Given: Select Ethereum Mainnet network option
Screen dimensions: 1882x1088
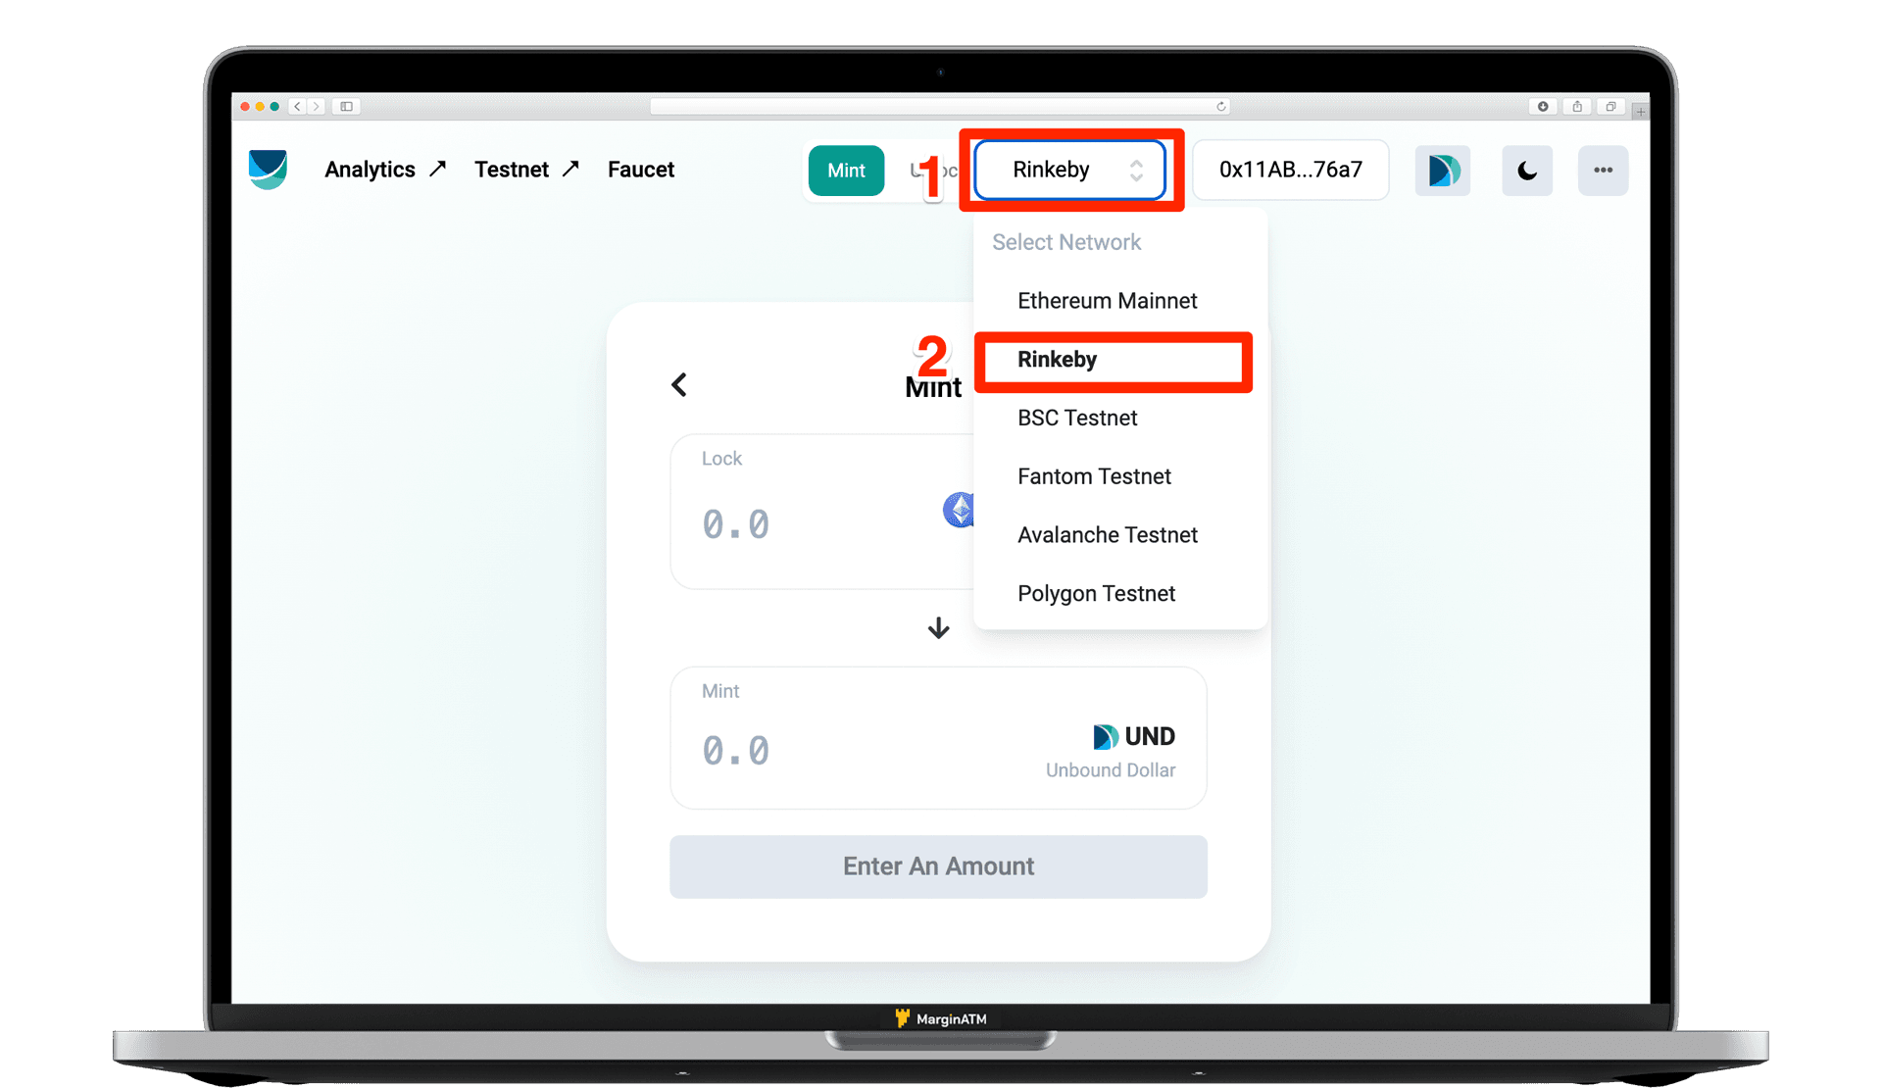Looking at the screenshot, I should (1110, 299).
